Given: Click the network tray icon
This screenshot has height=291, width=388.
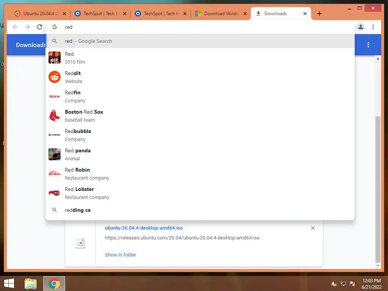Looking at the screenshot, I should 343,283.
